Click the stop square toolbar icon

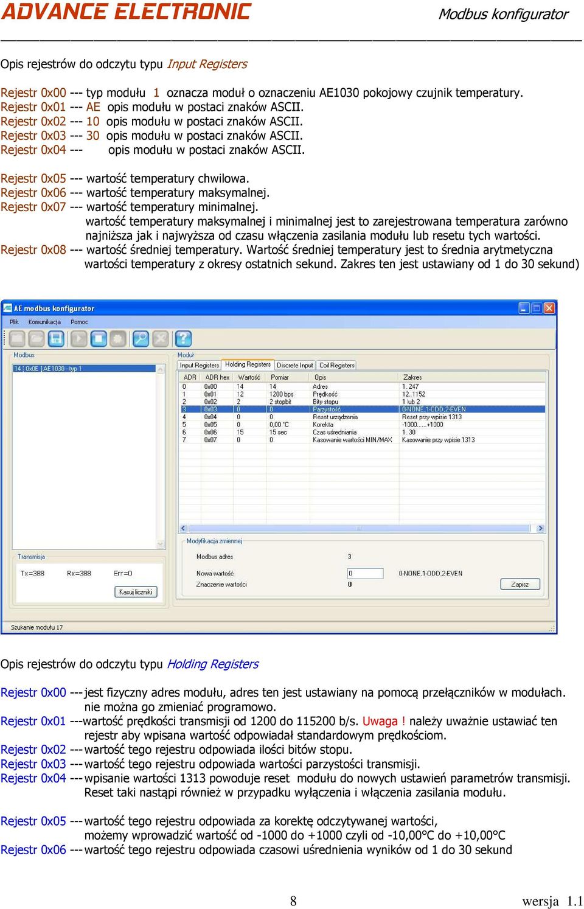click(99, 338)
